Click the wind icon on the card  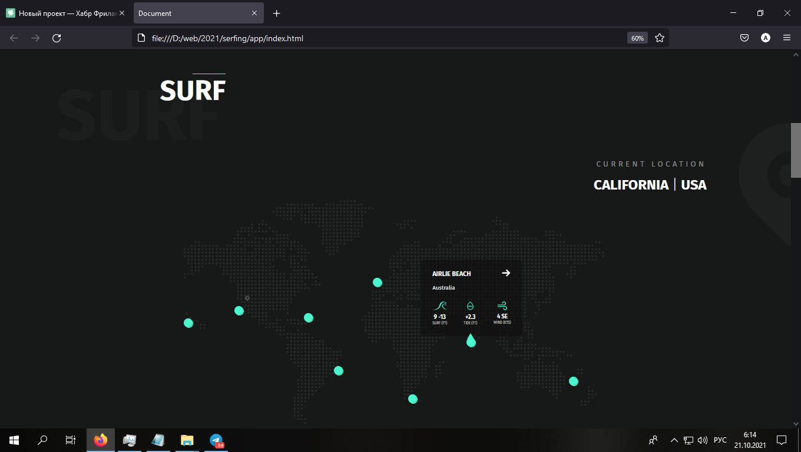[x=502, y=305]
